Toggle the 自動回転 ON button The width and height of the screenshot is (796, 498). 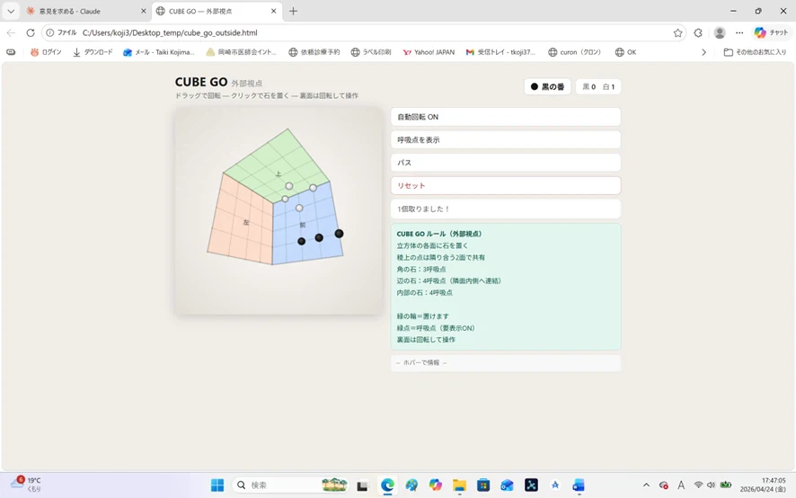tap(506, 117)
